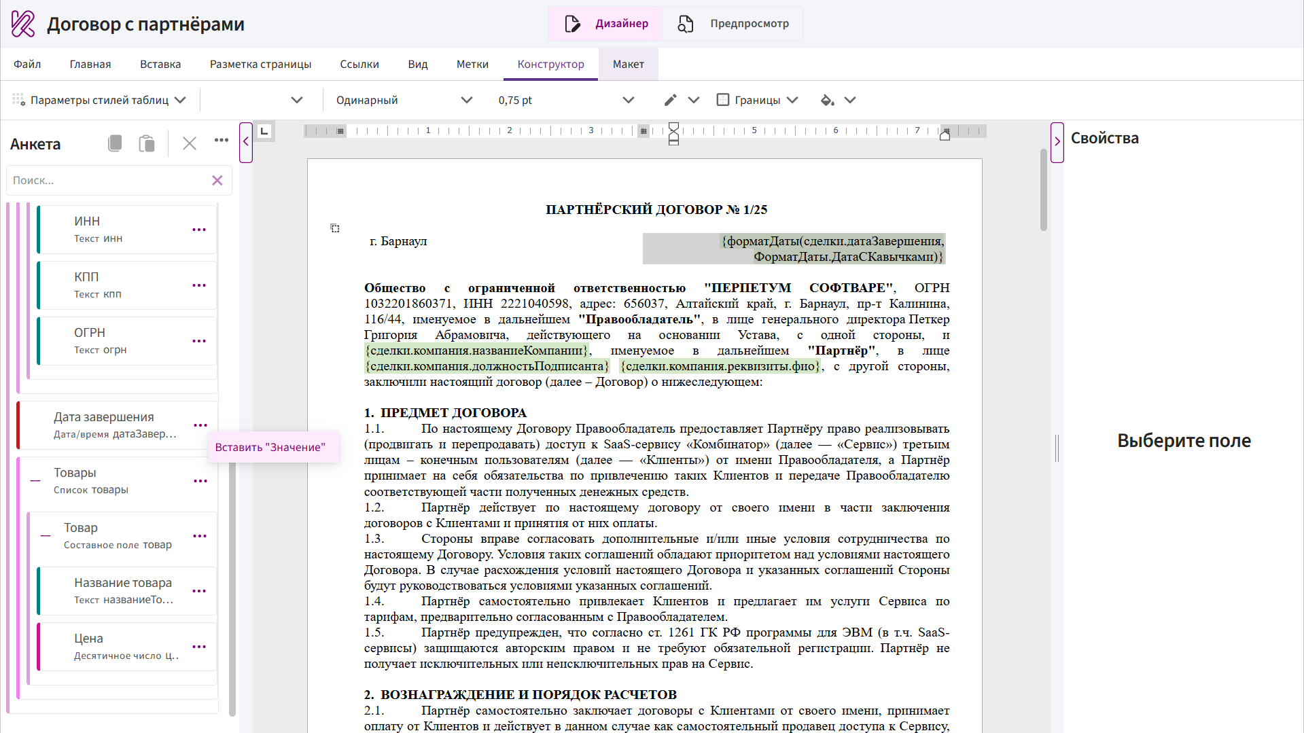Screen dimensions: 1304x733
Task: Toggle the right Свойства panel
Action: point(1057,142)
